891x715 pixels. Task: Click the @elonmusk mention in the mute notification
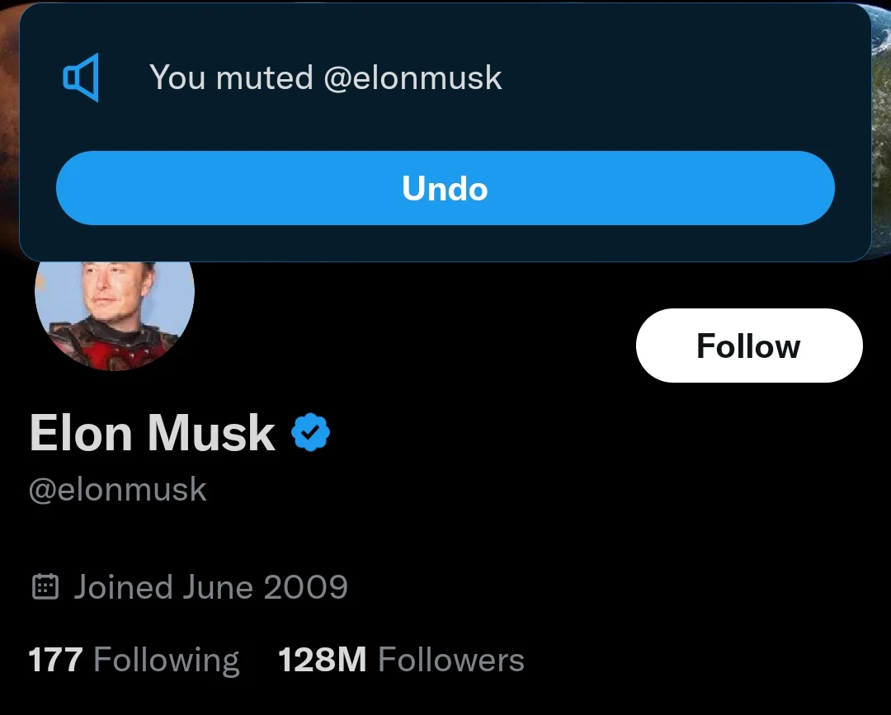click(x=412, y=78)
